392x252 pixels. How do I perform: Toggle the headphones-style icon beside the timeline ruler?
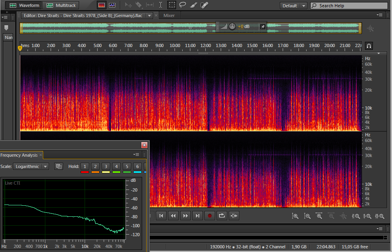pyautogui.click(x=369, y=46)
